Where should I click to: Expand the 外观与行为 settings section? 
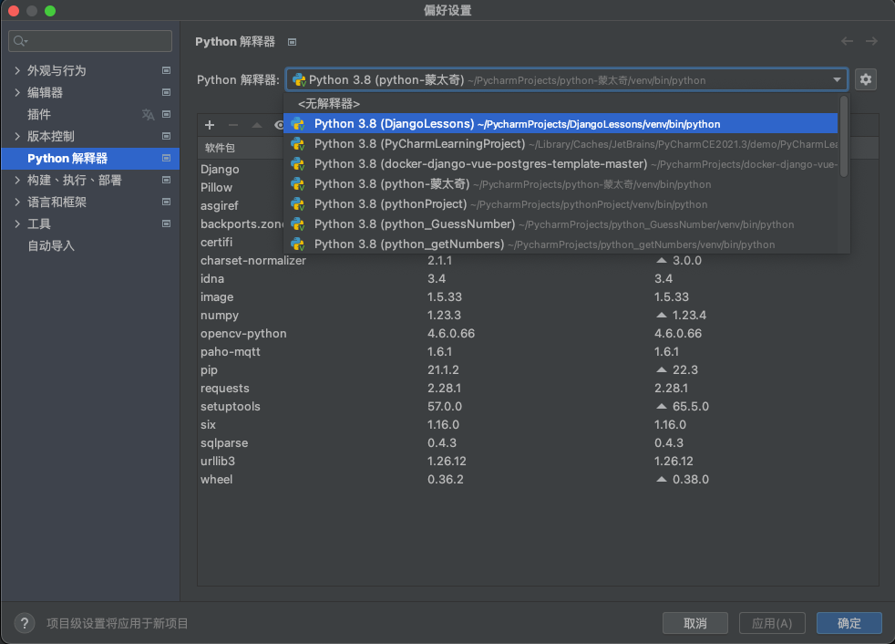point(17,70)
